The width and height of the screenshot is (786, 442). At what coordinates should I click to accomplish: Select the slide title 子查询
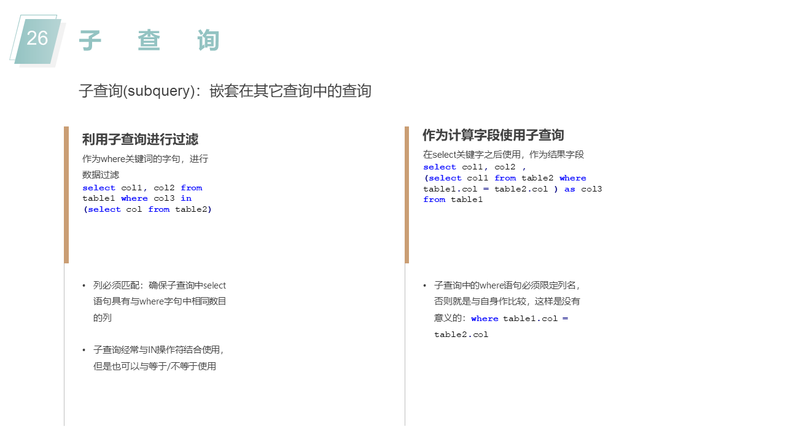tap(149, 41)
